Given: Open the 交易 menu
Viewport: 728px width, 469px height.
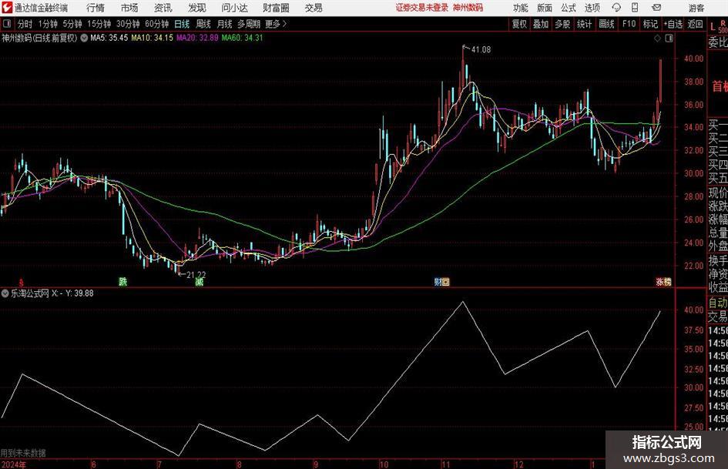Looking at the screenshot, I should pyautogui.click(x=314, y=8).
